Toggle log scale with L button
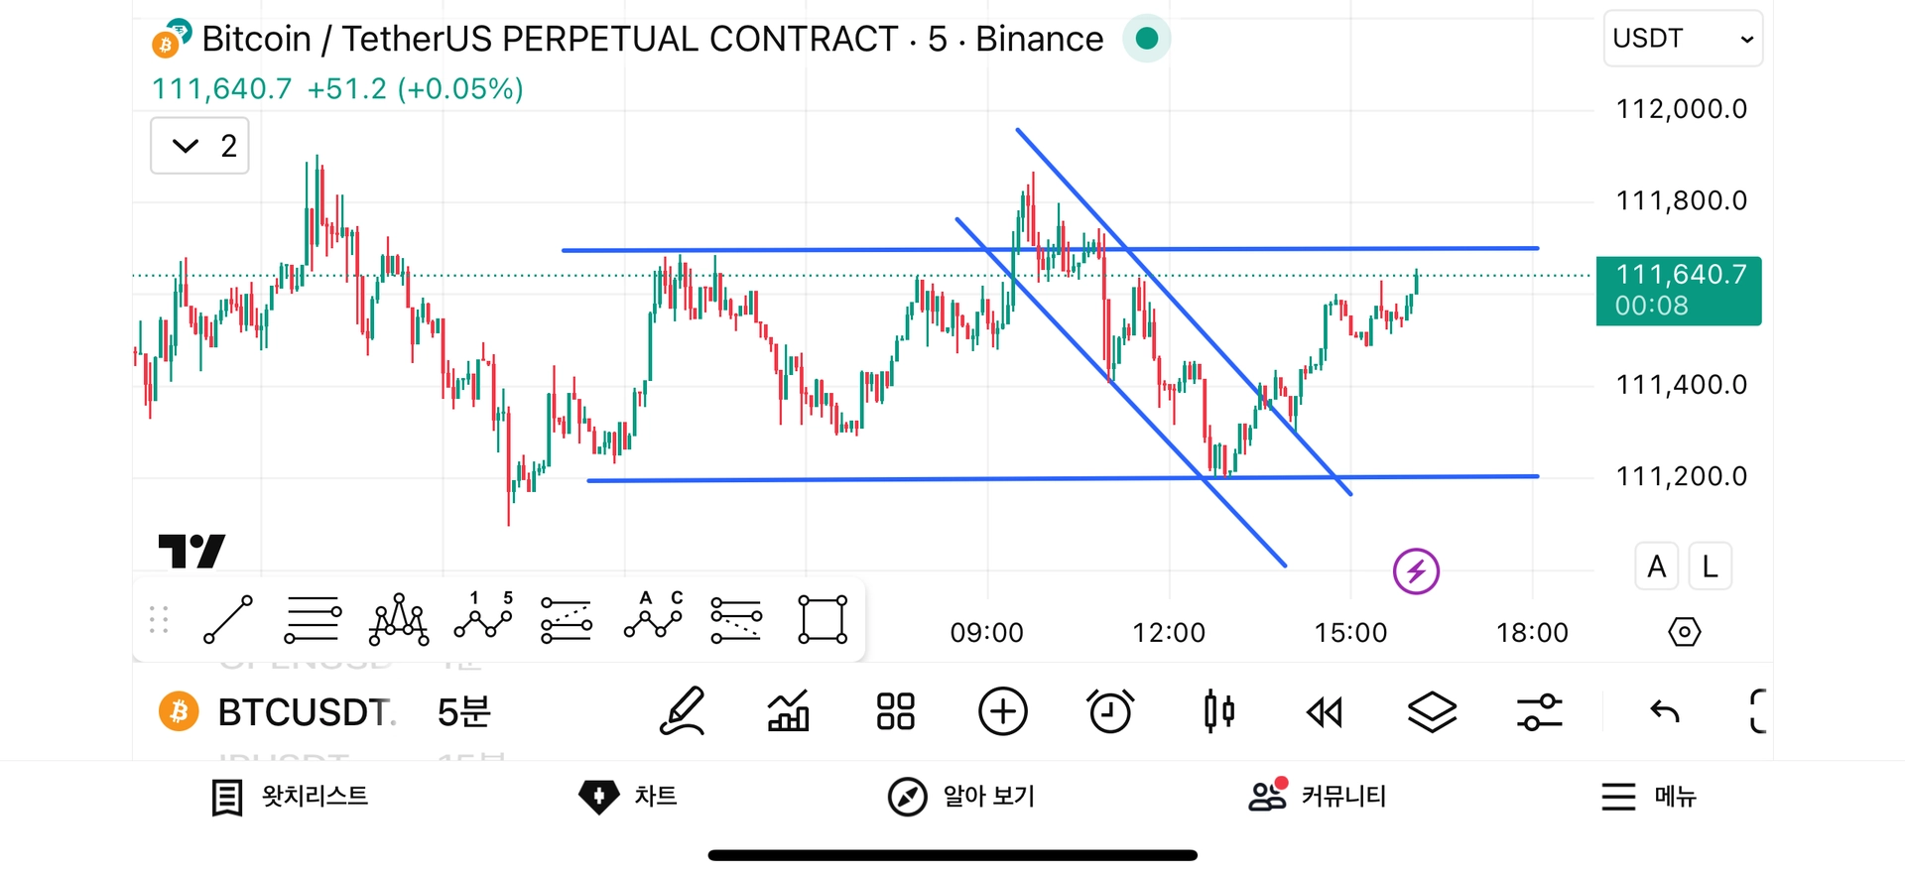Image resolution: width=1905 pixels, height=879 pixels. [x=1710, y=566]
